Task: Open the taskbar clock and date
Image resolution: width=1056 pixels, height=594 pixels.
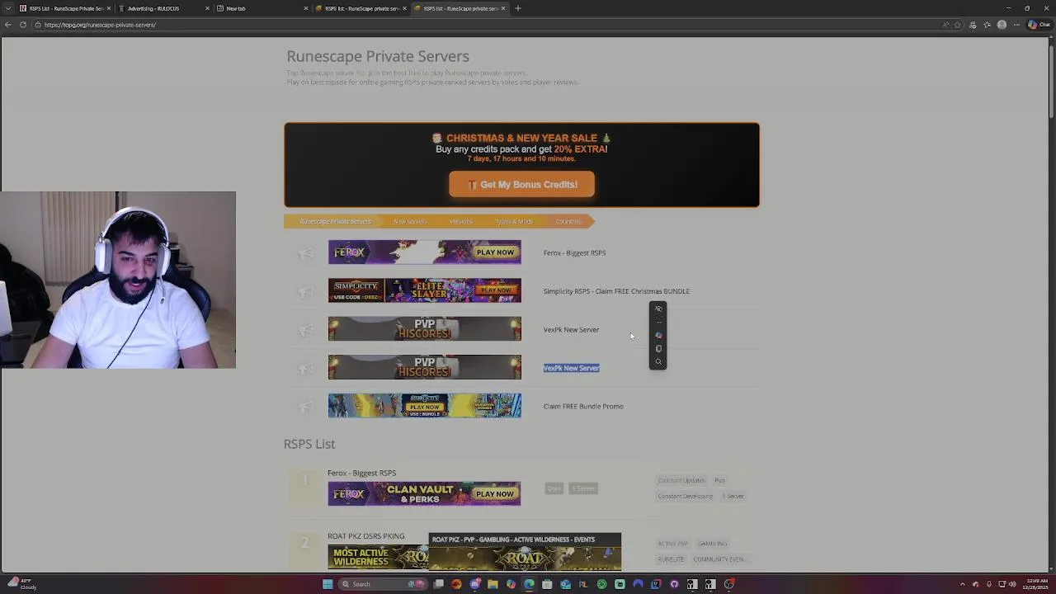Action: tap(1035, 584)
